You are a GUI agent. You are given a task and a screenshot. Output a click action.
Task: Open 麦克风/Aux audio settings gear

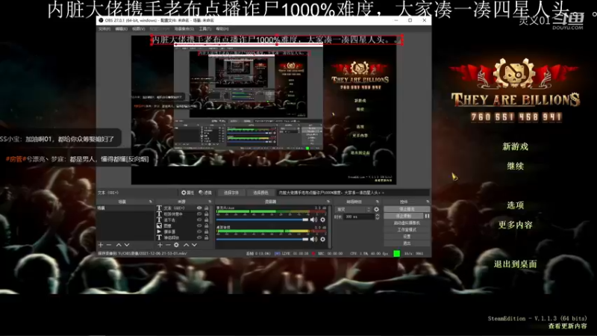pyautogui.click(x=323, y=220)
